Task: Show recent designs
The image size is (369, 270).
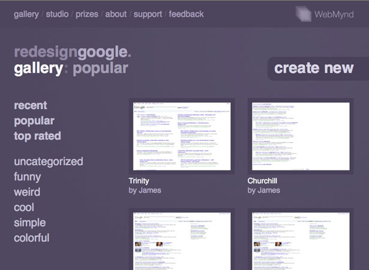Action: tap(31, 105)
